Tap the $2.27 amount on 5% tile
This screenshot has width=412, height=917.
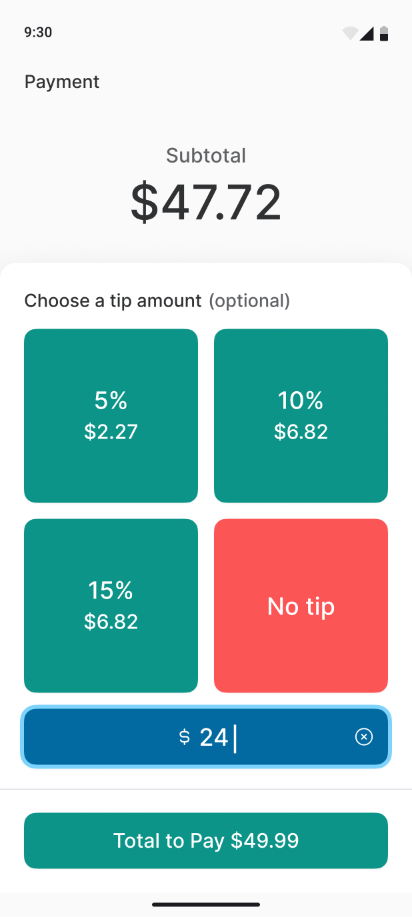[x=111, y=432]
